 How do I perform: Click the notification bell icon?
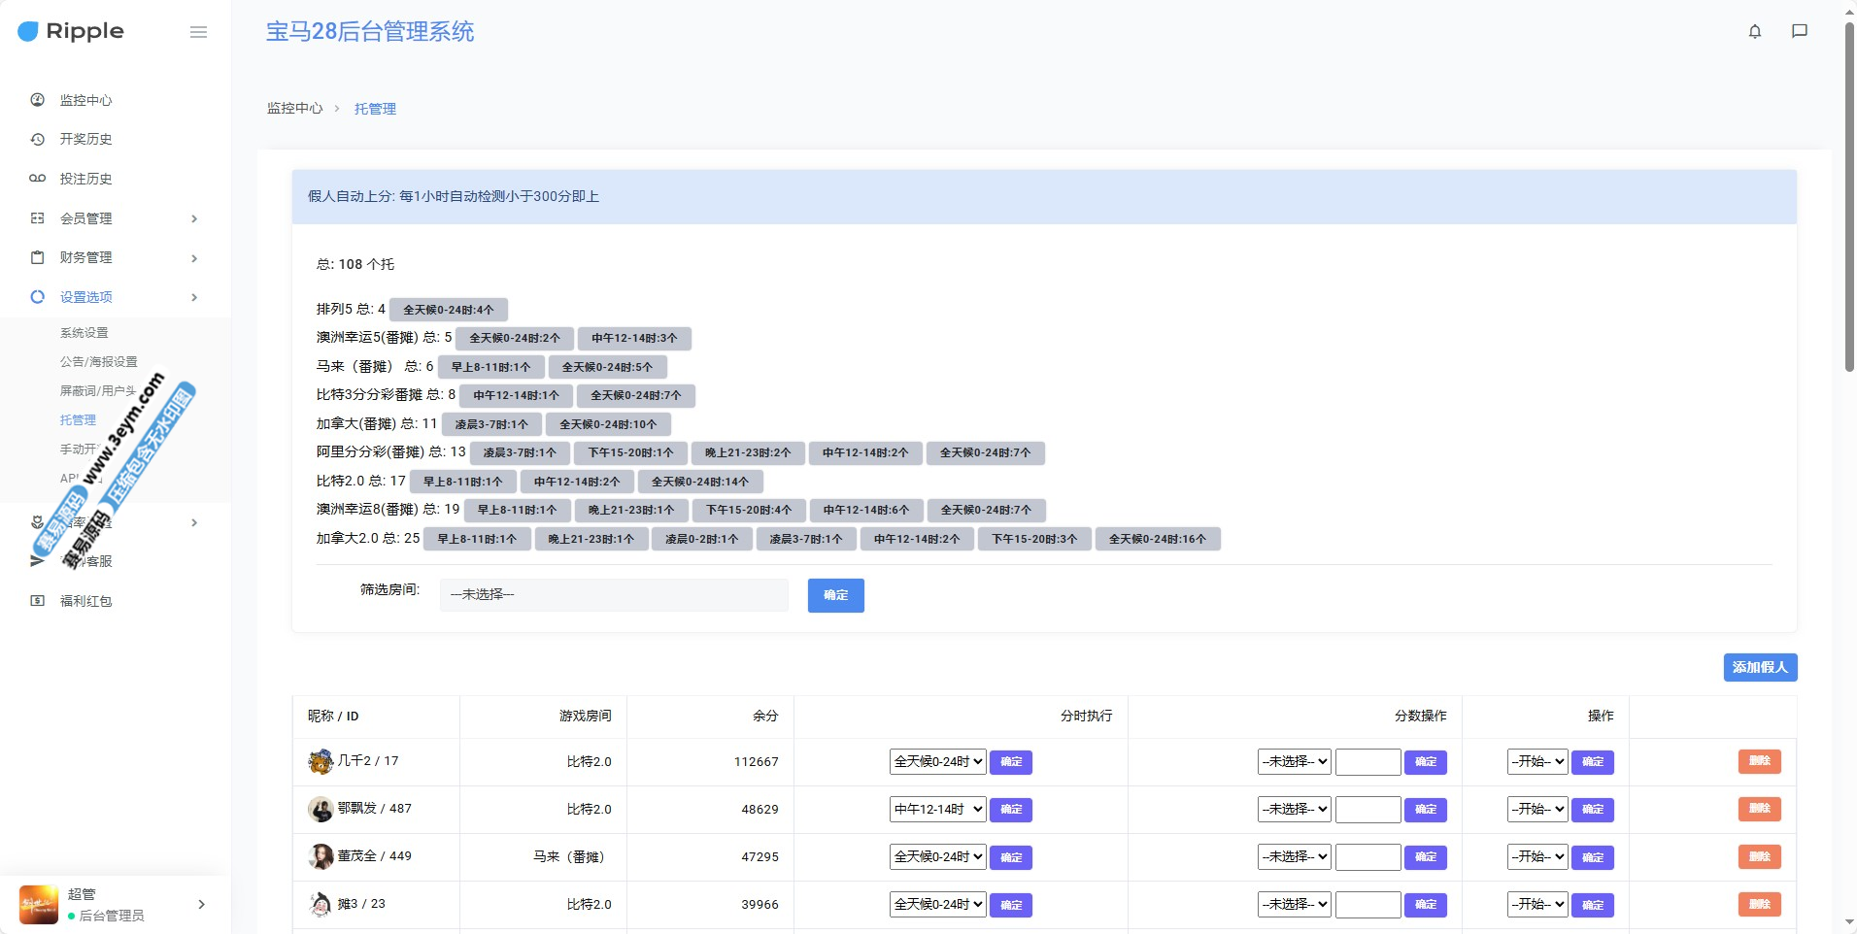[x=1754, y=31]
